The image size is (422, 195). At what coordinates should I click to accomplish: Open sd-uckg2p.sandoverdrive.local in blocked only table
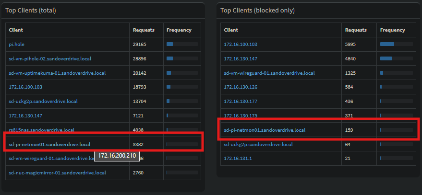click(258, 144)
